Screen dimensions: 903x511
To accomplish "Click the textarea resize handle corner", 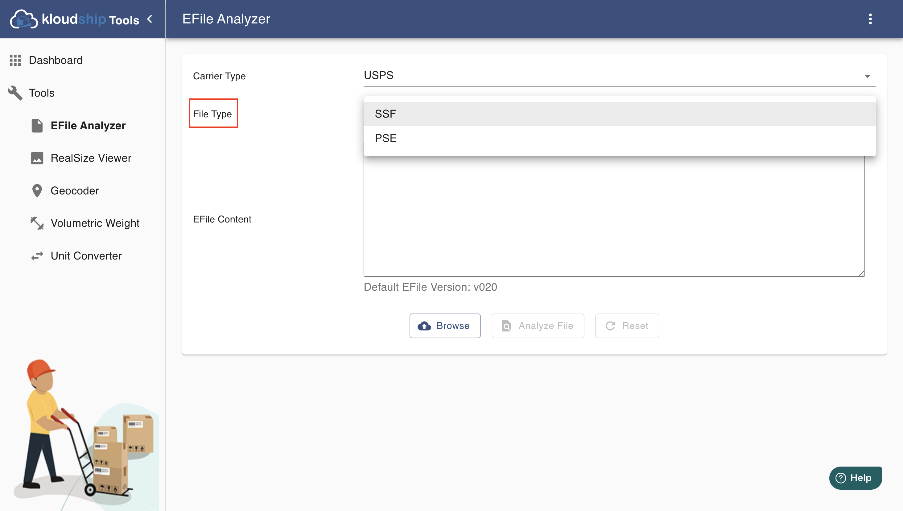I will click(862, 273).
